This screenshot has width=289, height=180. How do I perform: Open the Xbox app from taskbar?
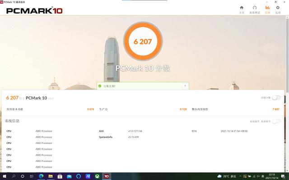pyautogui.click(x=97, y=176)
